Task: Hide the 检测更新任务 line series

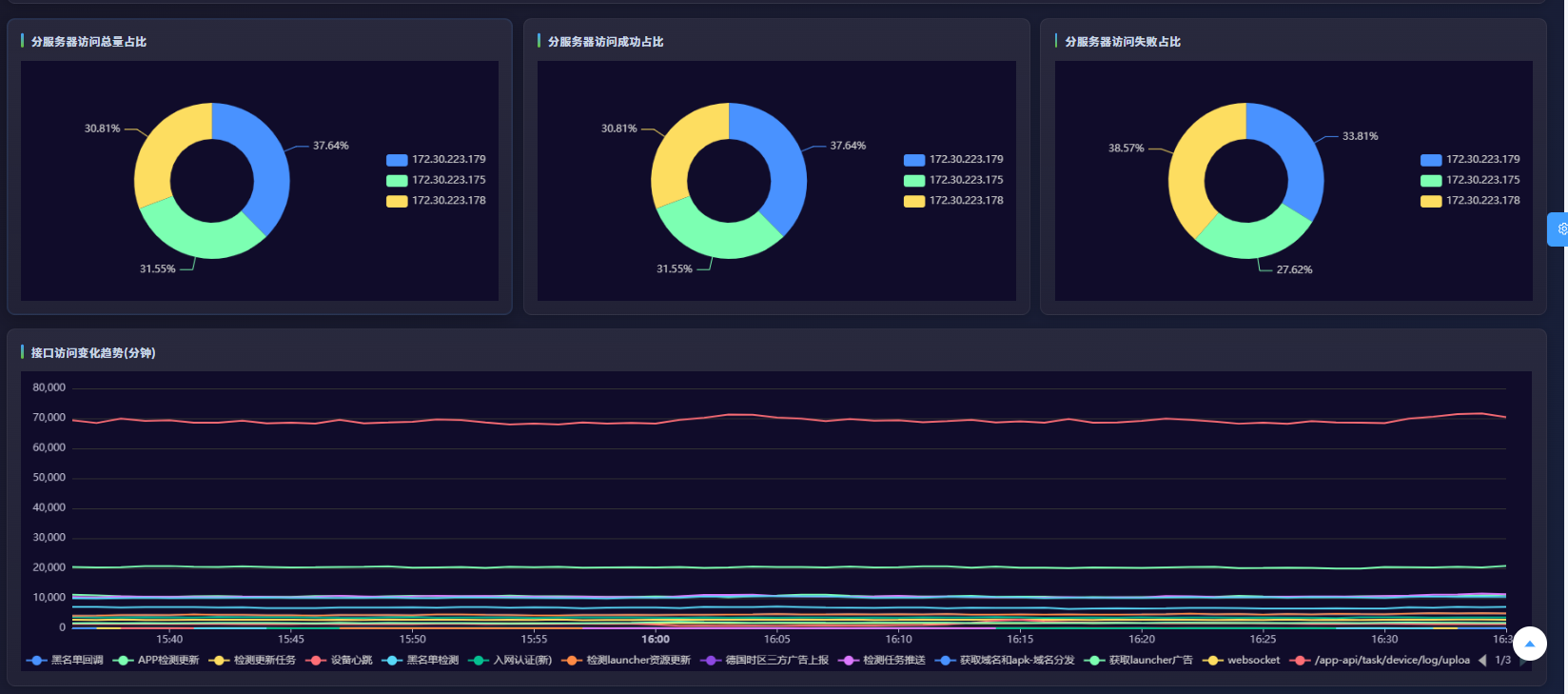Action: coord(253,660)
